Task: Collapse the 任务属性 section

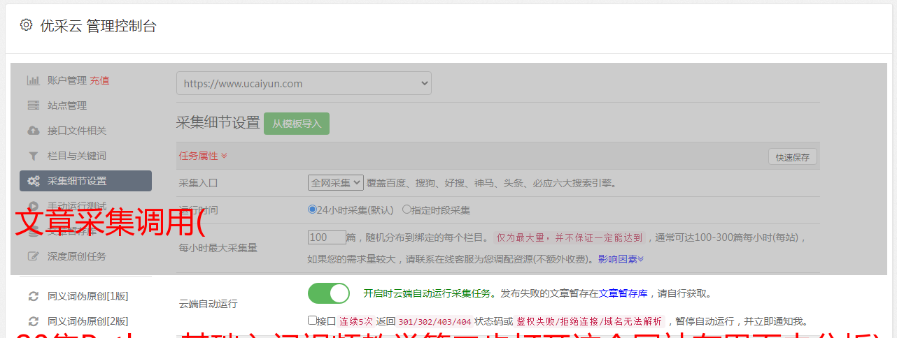Action: (203, 156)
